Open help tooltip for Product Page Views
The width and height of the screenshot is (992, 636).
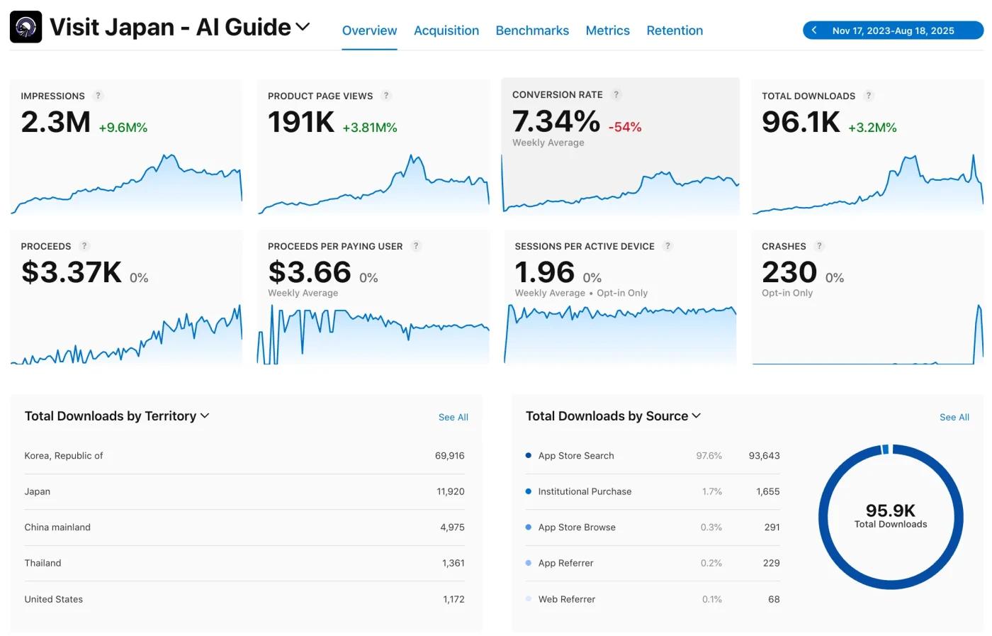pos(386,96)
